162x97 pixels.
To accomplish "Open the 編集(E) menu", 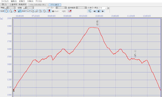I will point(14,1).
